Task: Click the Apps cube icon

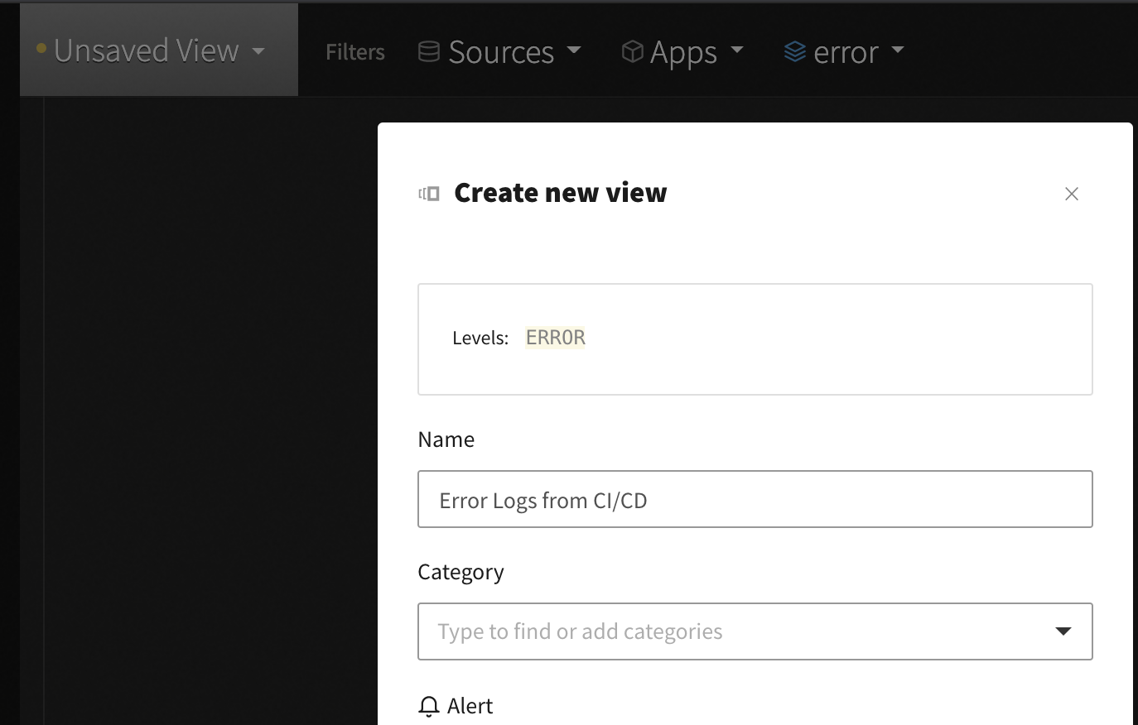Action: 632,51
